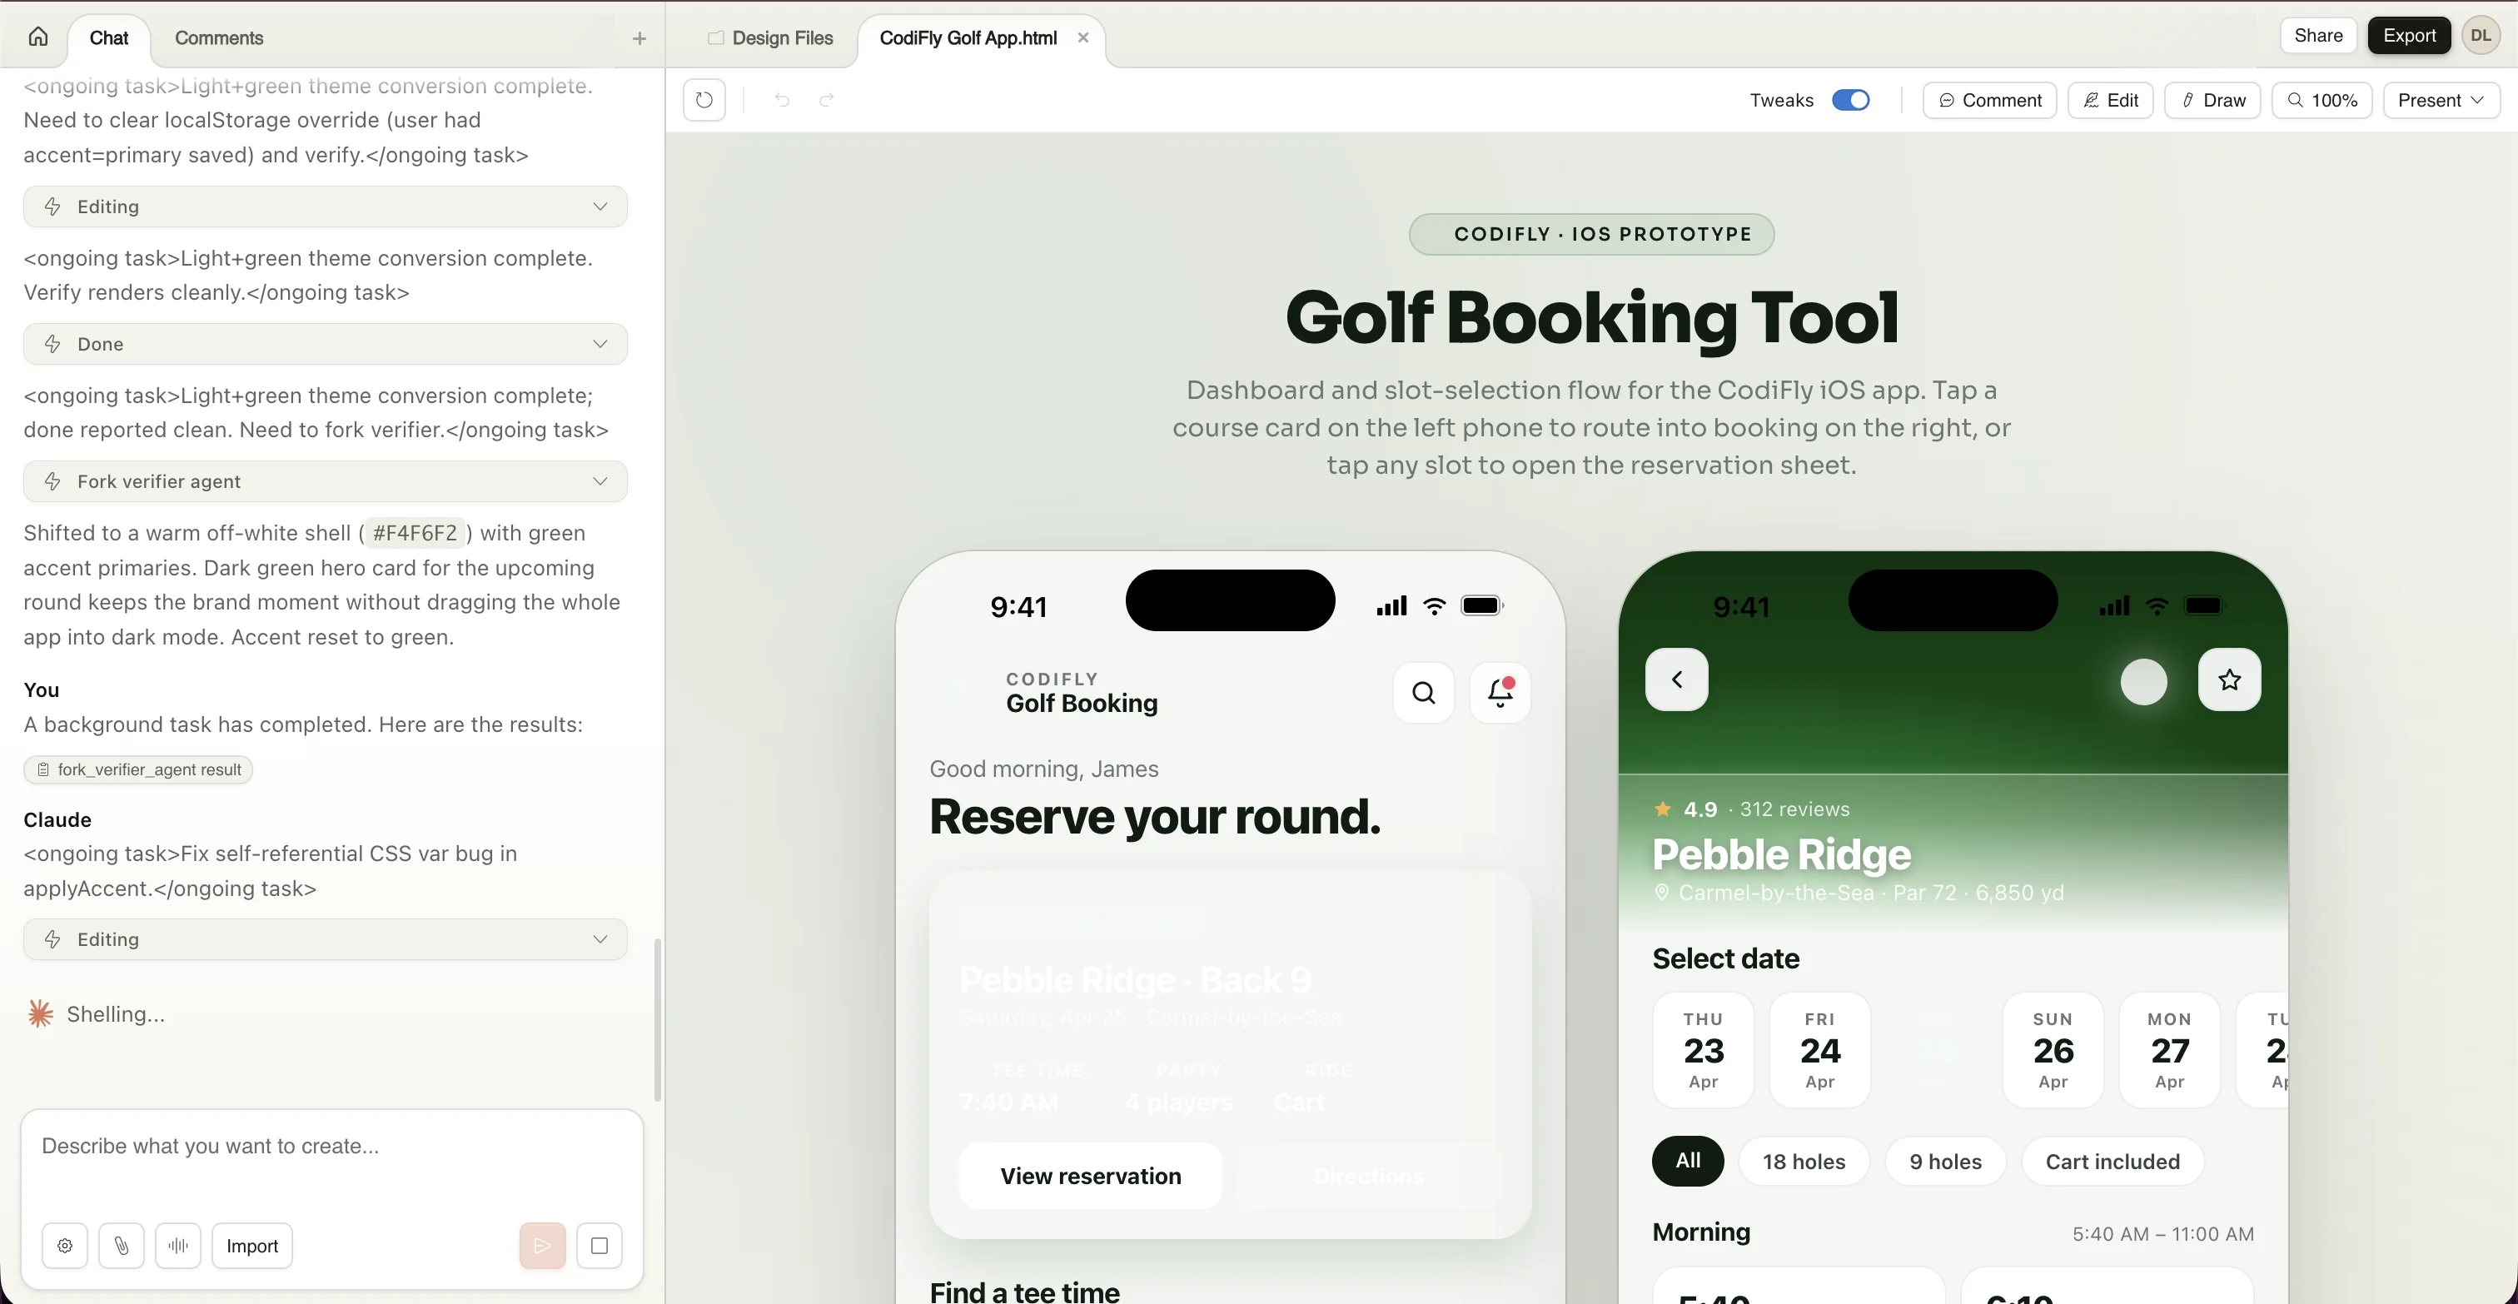The image size is (2518, 1304).
Task: Select the 18 holes filter chip
Action: (1804, 1162)
